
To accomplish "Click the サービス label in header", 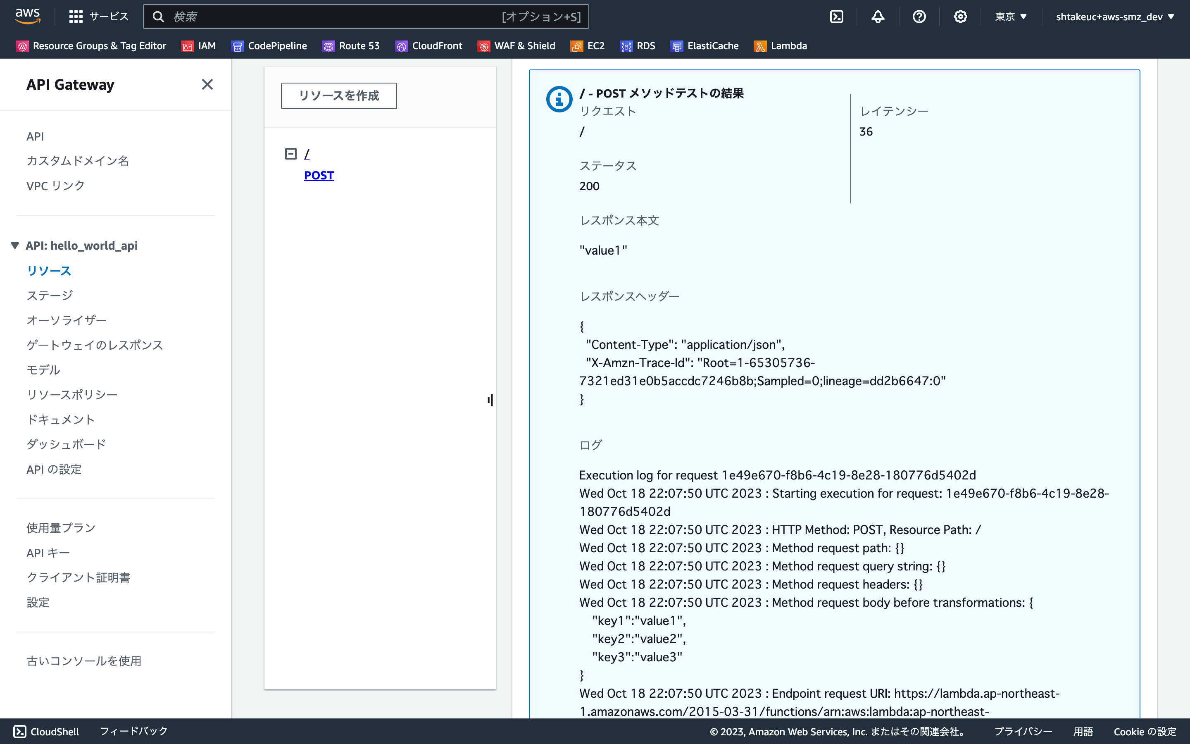I will click(109, 17).
